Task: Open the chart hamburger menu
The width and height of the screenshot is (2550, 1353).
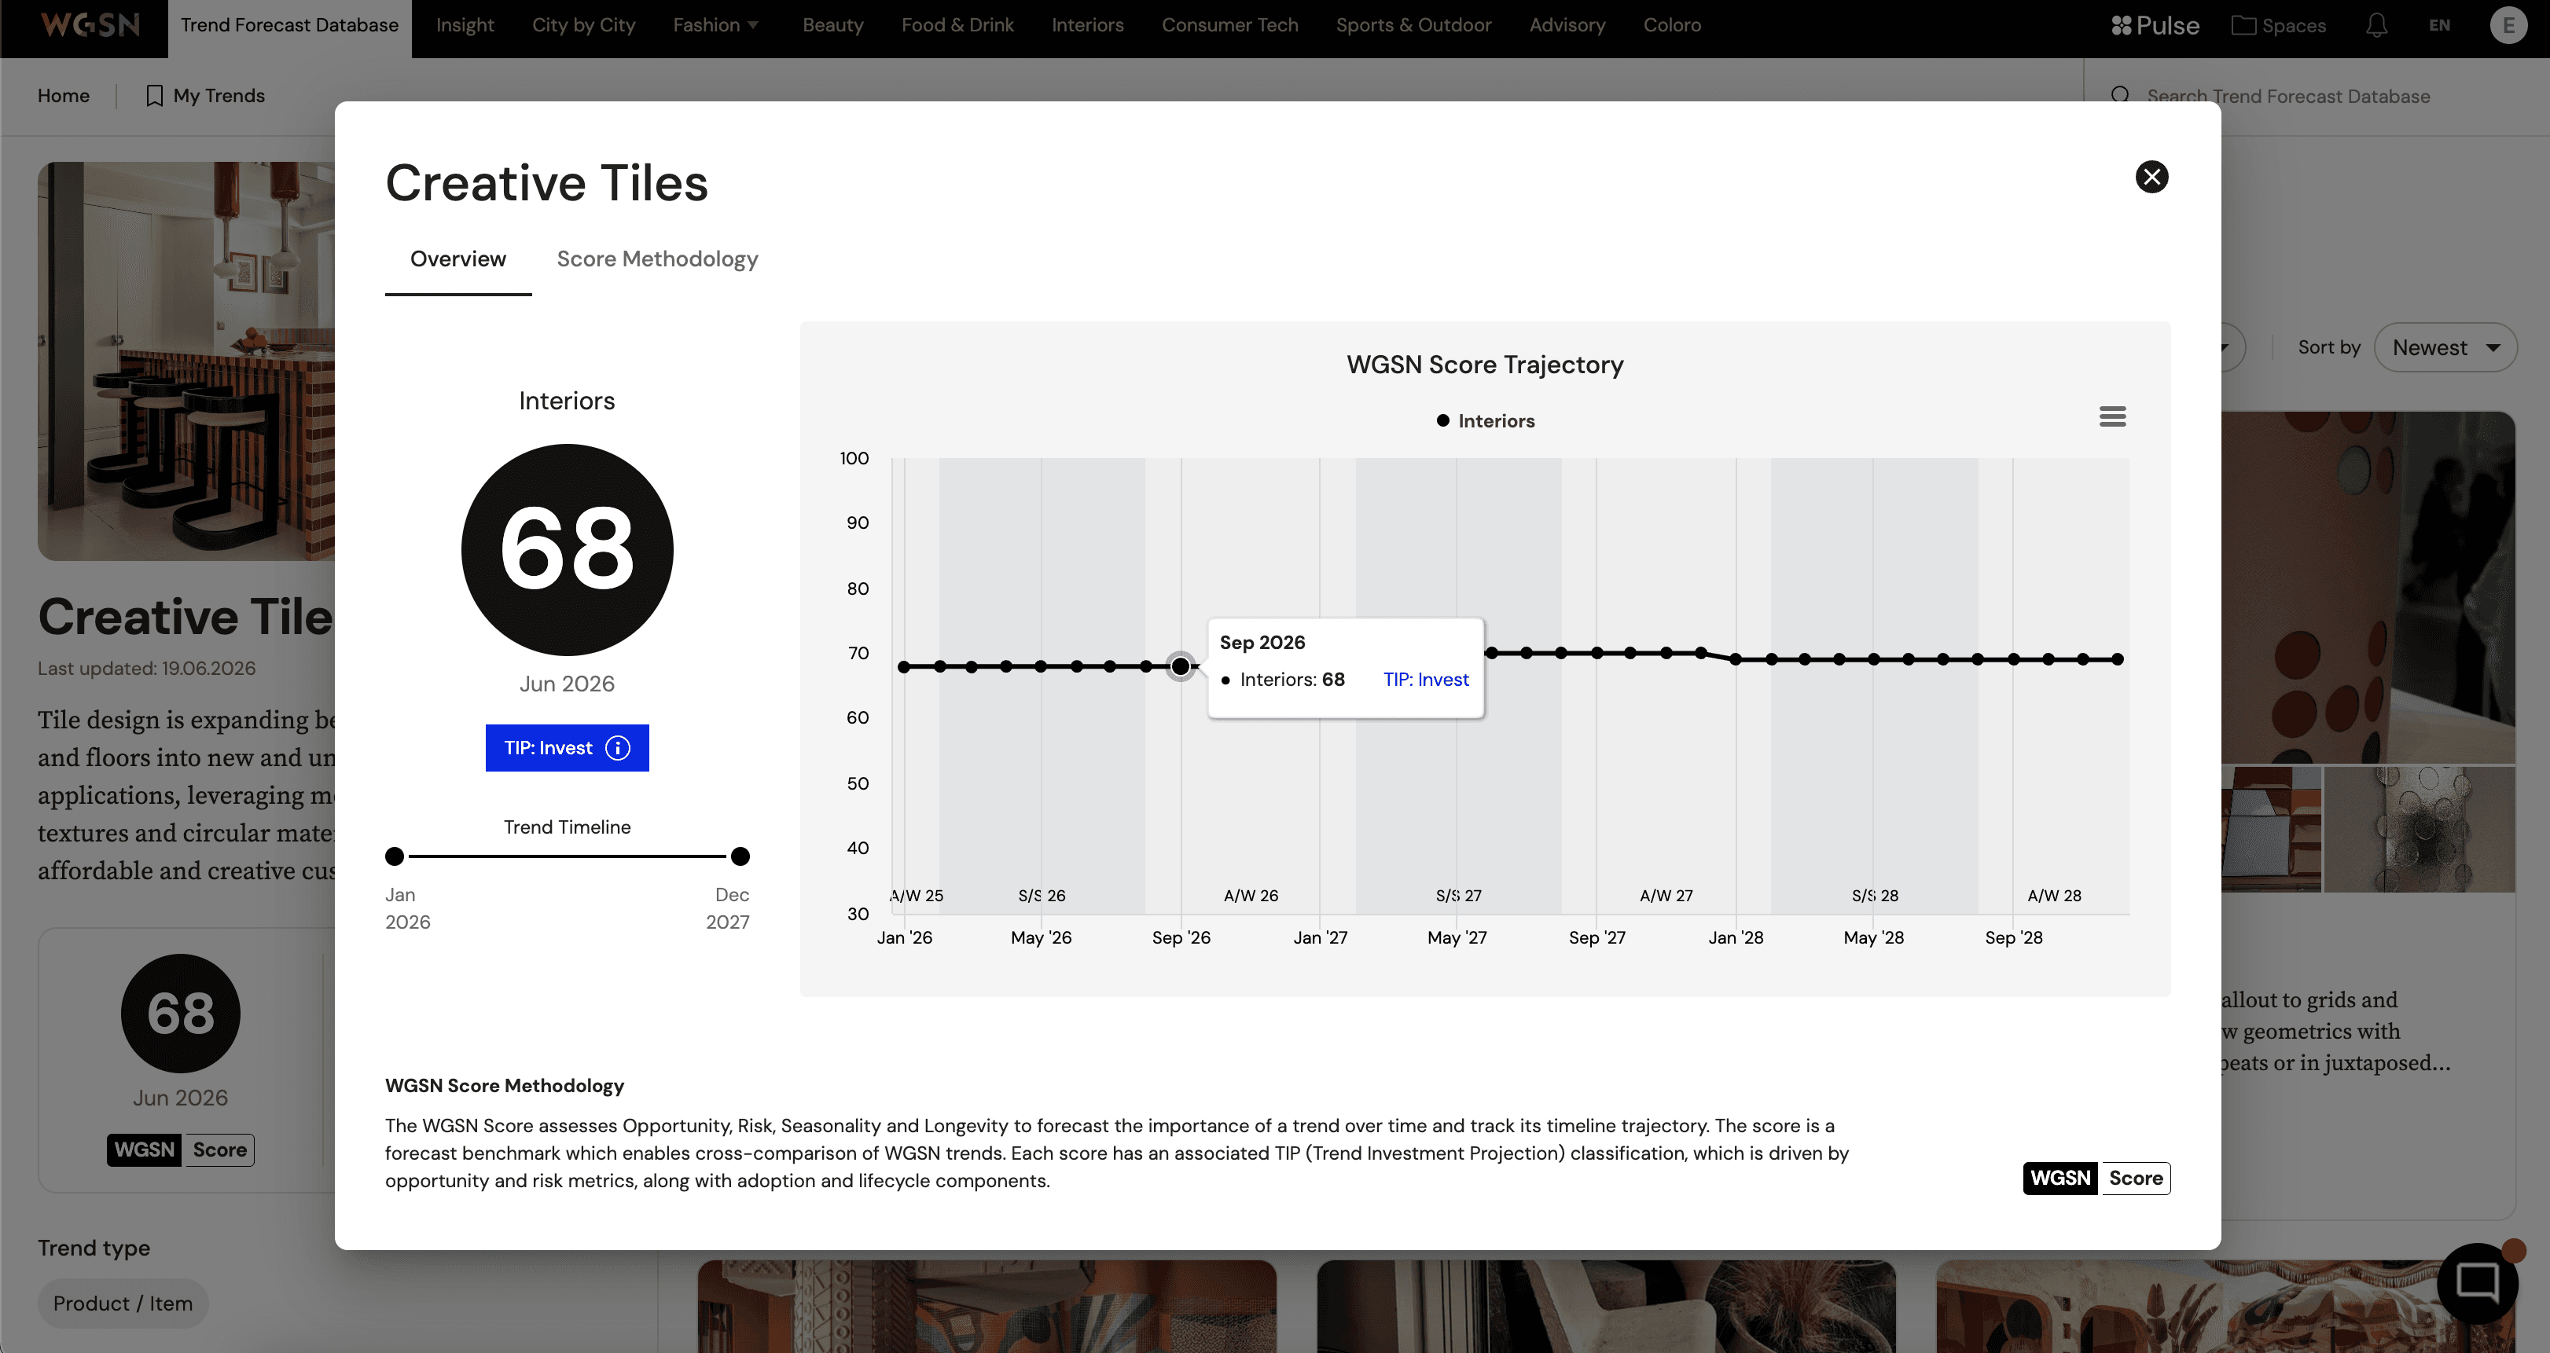Action: (x=2111, y=416)
